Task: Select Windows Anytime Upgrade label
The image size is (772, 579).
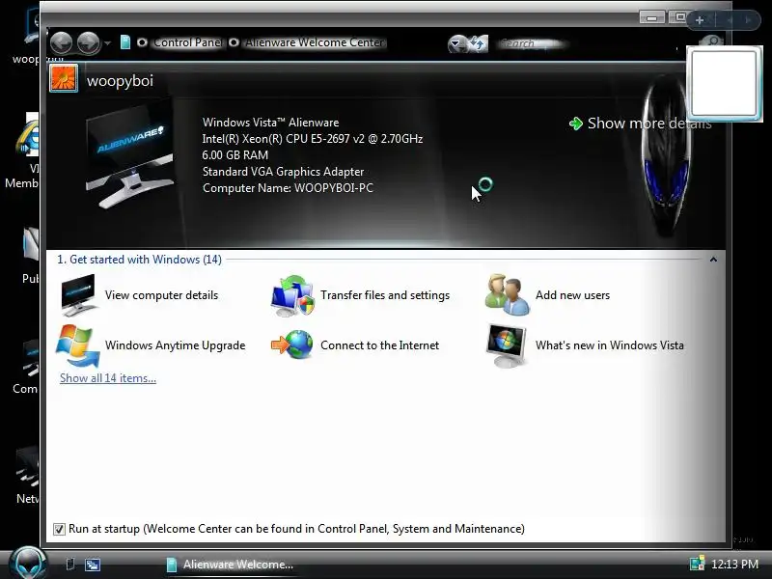Action: [176, 345]
